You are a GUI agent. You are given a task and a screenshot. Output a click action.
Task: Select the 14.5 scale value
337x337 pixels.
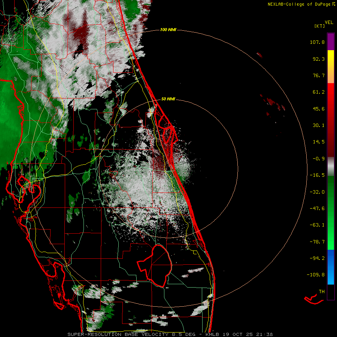319,142
